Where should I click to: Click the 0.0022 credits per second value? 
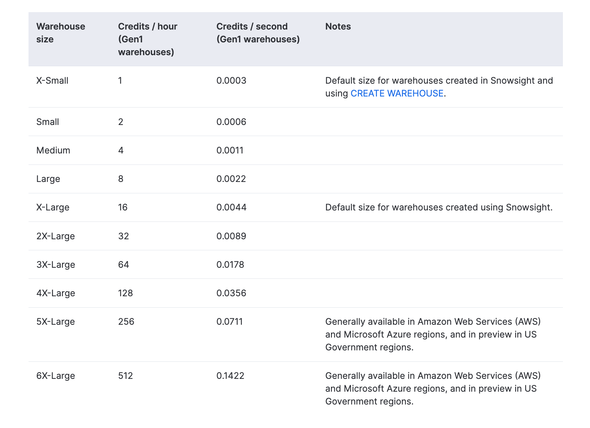[231, 179]
